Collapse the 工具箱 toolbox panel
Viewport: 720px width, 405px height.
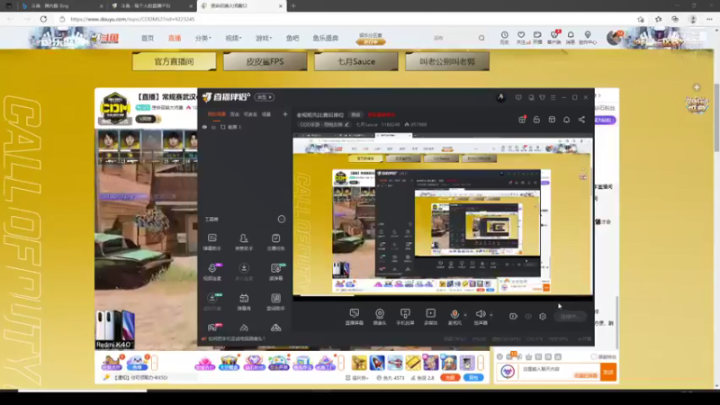click(x=282, y=219)
